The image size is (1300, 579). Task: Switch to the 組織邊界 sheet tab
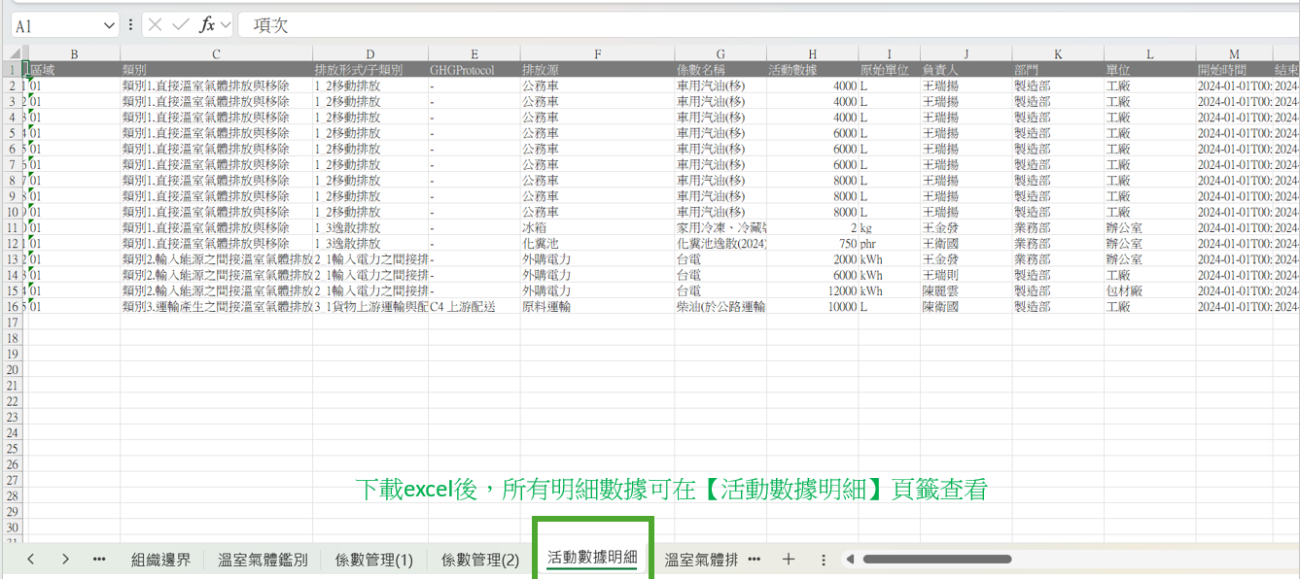coord(161,560)
